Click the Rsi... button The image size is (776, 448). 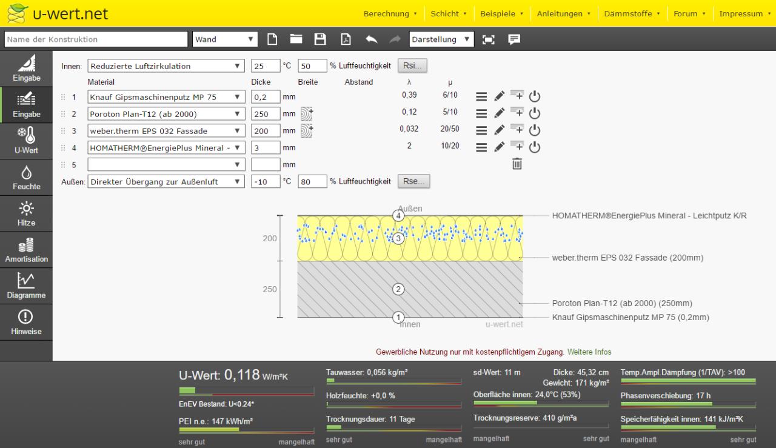(413, 65)
